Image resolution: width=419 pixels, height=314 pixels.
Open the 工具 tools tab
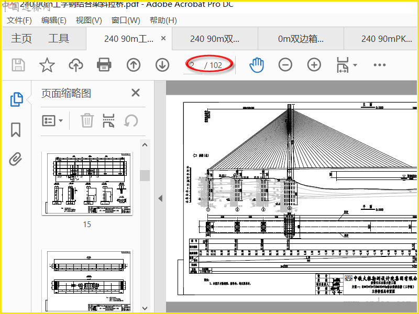pyautogui.click(x=59, y=38)
